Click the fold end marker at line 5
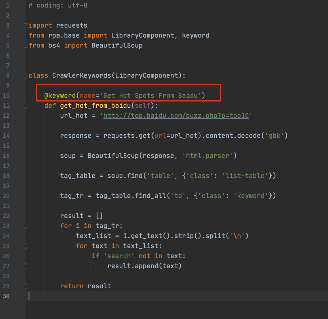This screenshot has height=319, width=328. click(x=26, y=45)
